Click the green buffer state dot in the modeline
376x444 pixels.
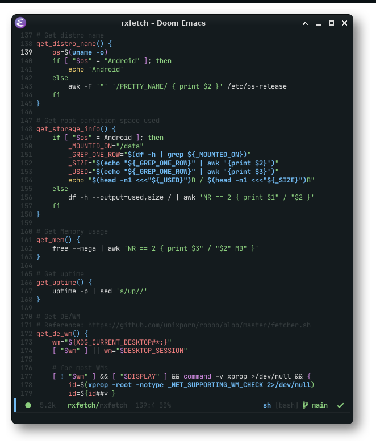pos(28,405)
